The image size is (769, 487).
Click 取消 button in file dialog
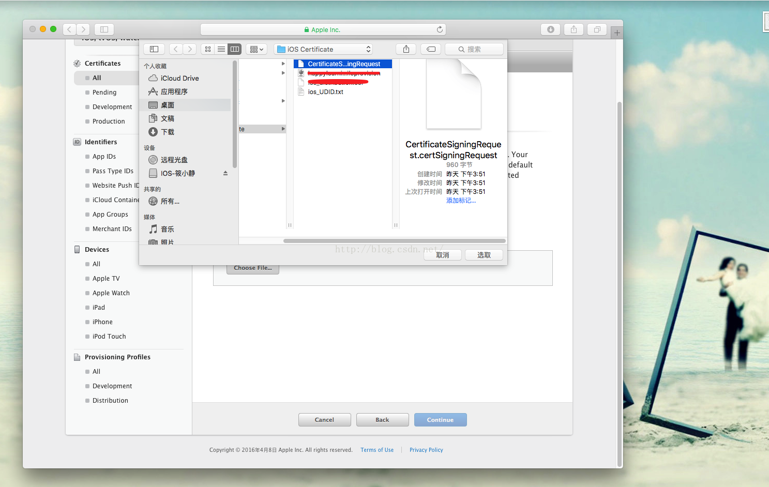(x=443, y=255)
